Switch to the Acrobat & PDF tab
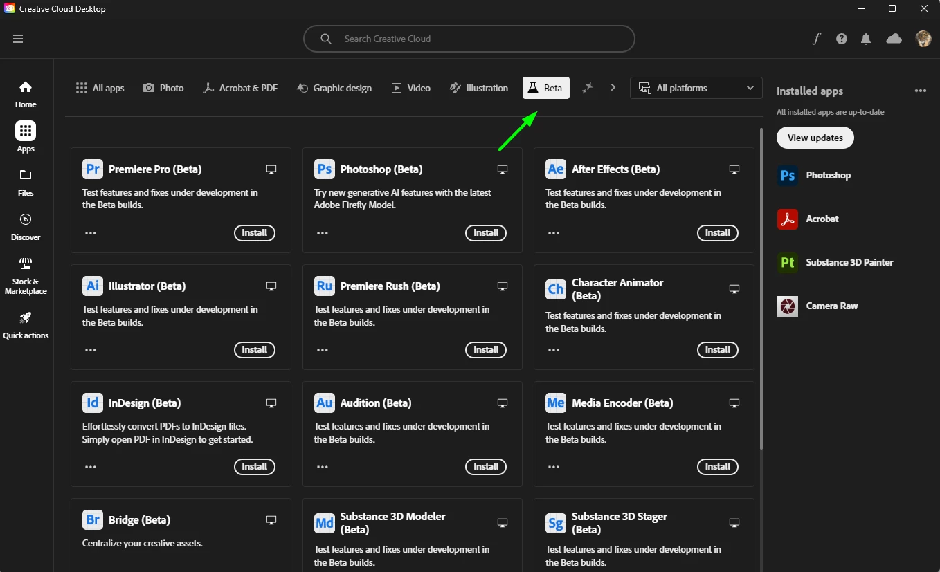Image resolution: width=940 pixels, height=572 pixels. tap(239, 88)
